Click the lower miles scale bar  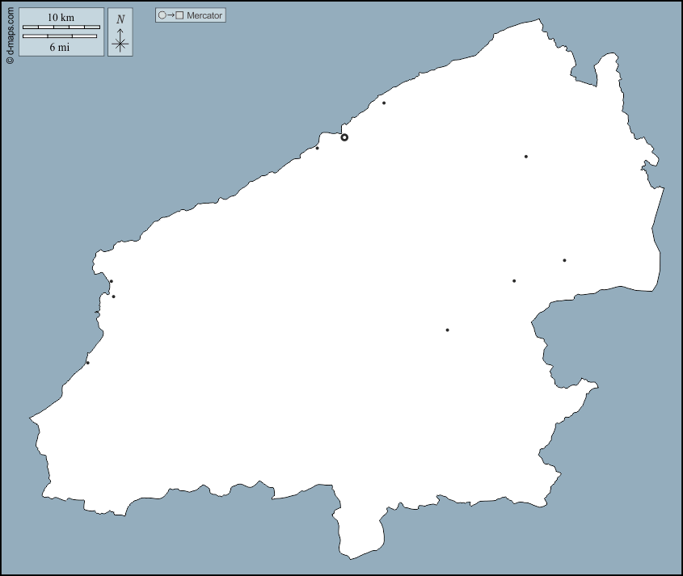click(59, 36)
